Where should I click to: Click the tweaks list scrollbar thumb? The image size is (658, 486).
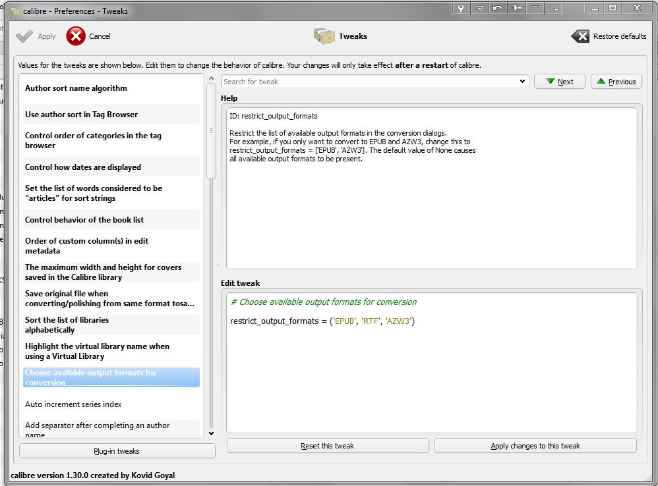point(211,130)
